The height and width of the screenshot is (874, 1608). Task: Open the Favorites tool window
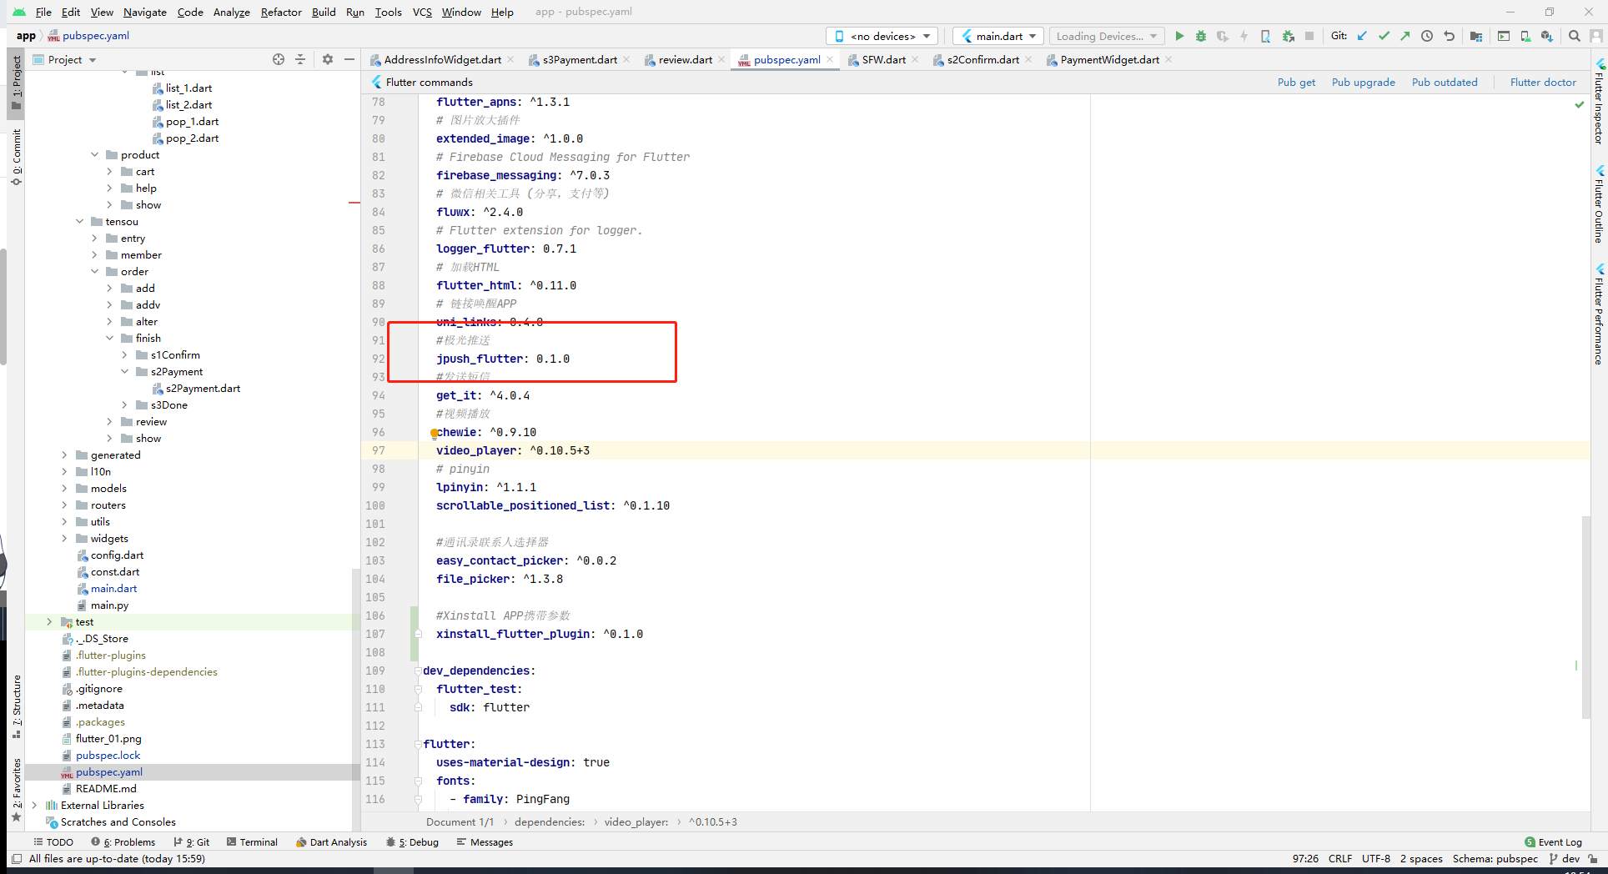click(x=17, y=789)
